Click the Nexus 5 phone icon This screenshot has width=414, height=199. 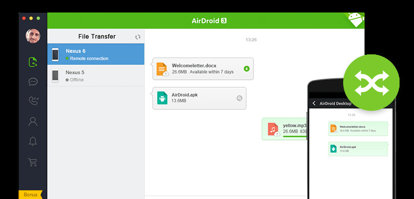(x=55, y=75)
